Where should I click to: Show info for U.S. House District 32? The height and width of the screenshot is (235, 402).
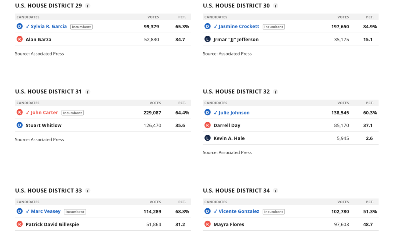coord(276,92)
